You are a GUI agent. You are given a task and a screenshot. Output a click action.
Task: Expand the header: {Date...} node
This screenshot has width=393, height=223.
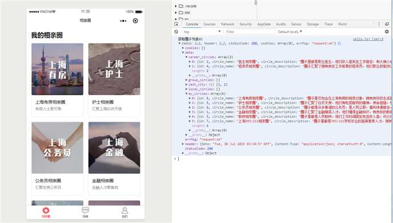[x=183, y=144]
